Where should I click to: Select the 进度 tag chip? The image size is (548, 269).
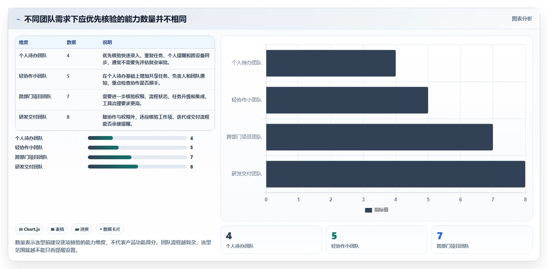pos(82,229)
